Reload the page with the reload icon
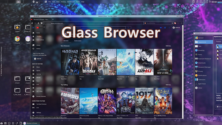Image resolution: width=222 pixels, height=125 pixels. [38, 23]
